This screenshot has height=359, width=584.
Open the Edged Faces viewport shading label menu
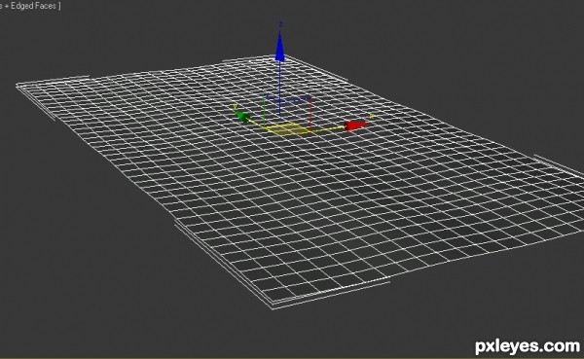point(30,6)
